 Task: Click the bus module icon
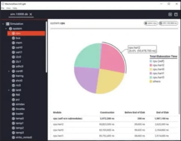tap(13, 38)
